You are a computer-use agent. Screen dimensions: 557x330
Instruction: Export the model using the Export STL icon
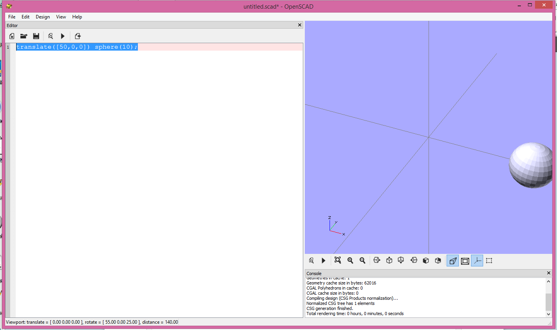[x=77, y=36]
